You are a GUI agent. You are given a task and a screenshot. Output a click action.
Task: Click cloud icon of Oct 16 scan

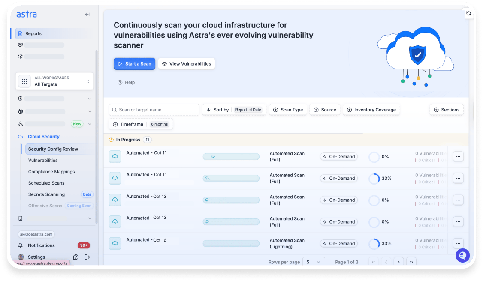(x=115, y=243)
